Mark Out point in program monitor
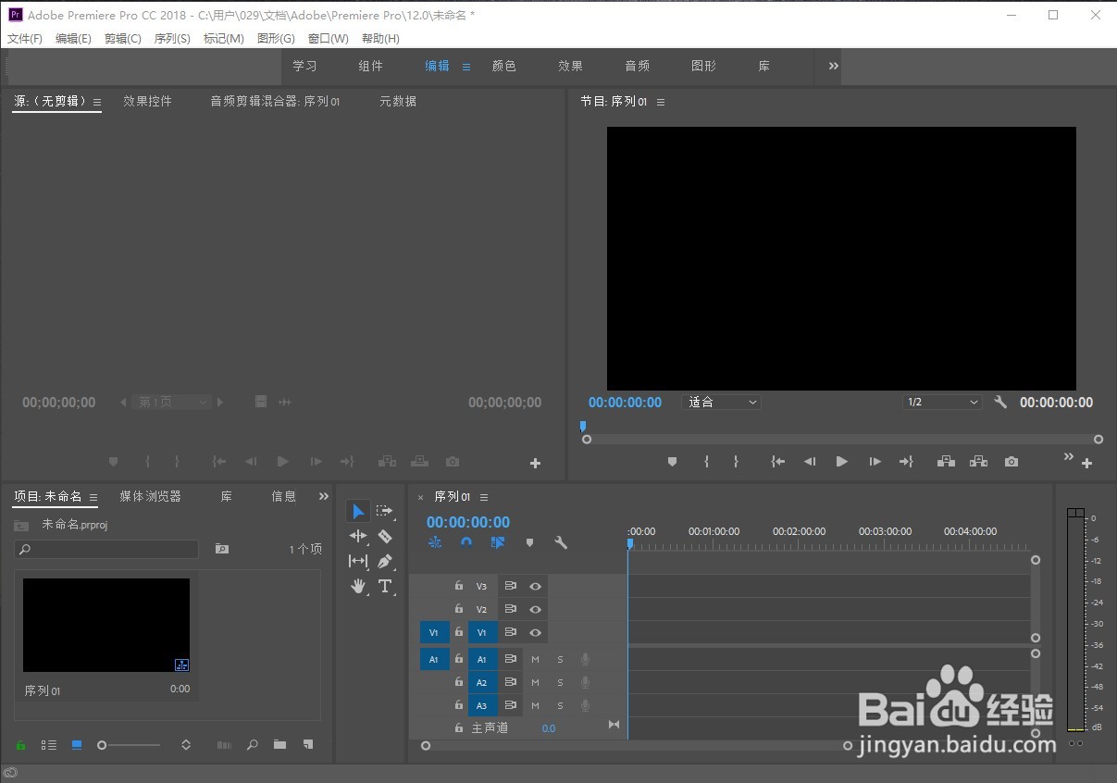The width and height of the screenshot is (1117, 783). click(736, 461)
